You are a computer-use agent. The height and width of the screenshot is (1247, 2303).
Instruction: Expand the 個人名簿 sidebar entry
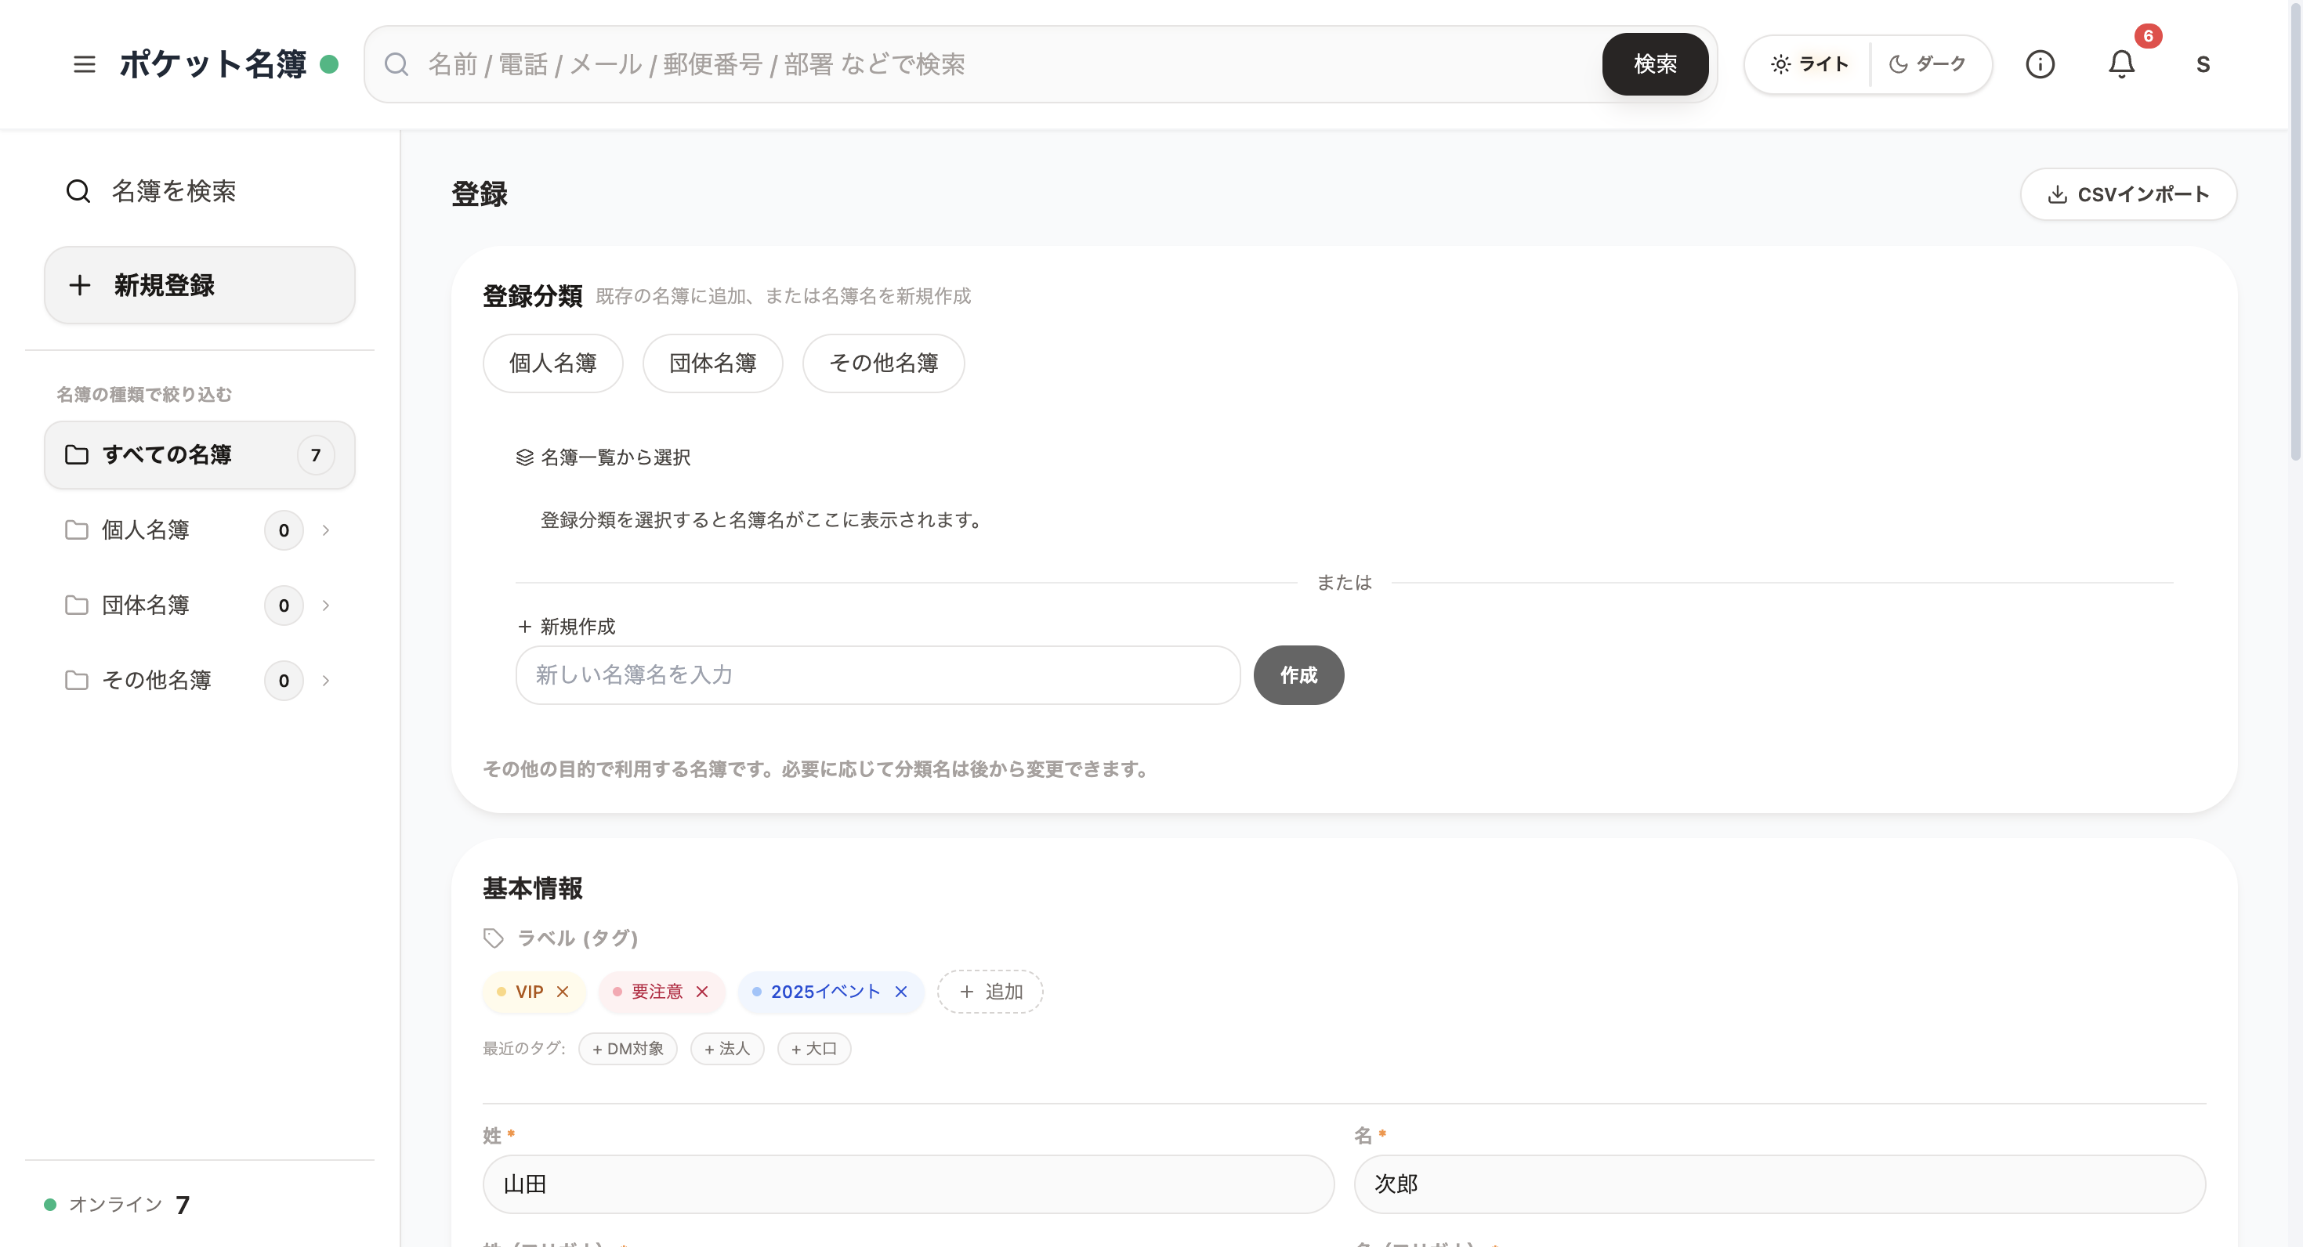[x=325, y=530]
